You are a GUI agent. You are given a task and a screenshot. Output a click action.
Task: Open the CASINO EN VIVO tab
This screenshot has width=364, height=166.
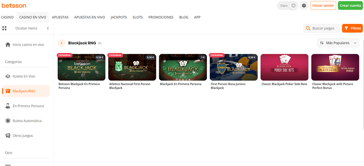33,17
